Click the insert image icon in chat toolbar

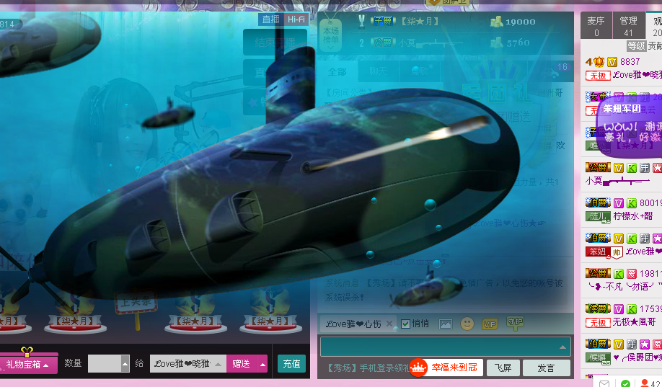(446, 324)
